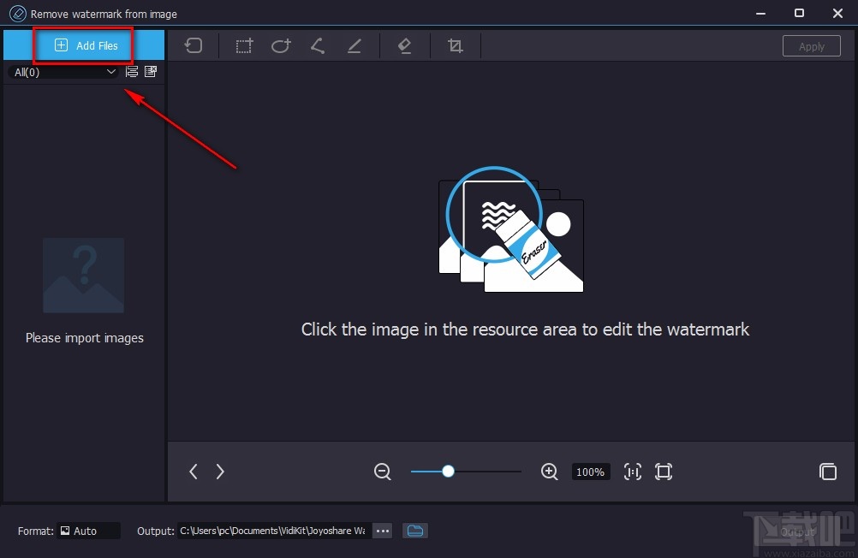Click the zoom out magnifier icon
Screen dimensions: 858x558
click(x=382, y=472)
